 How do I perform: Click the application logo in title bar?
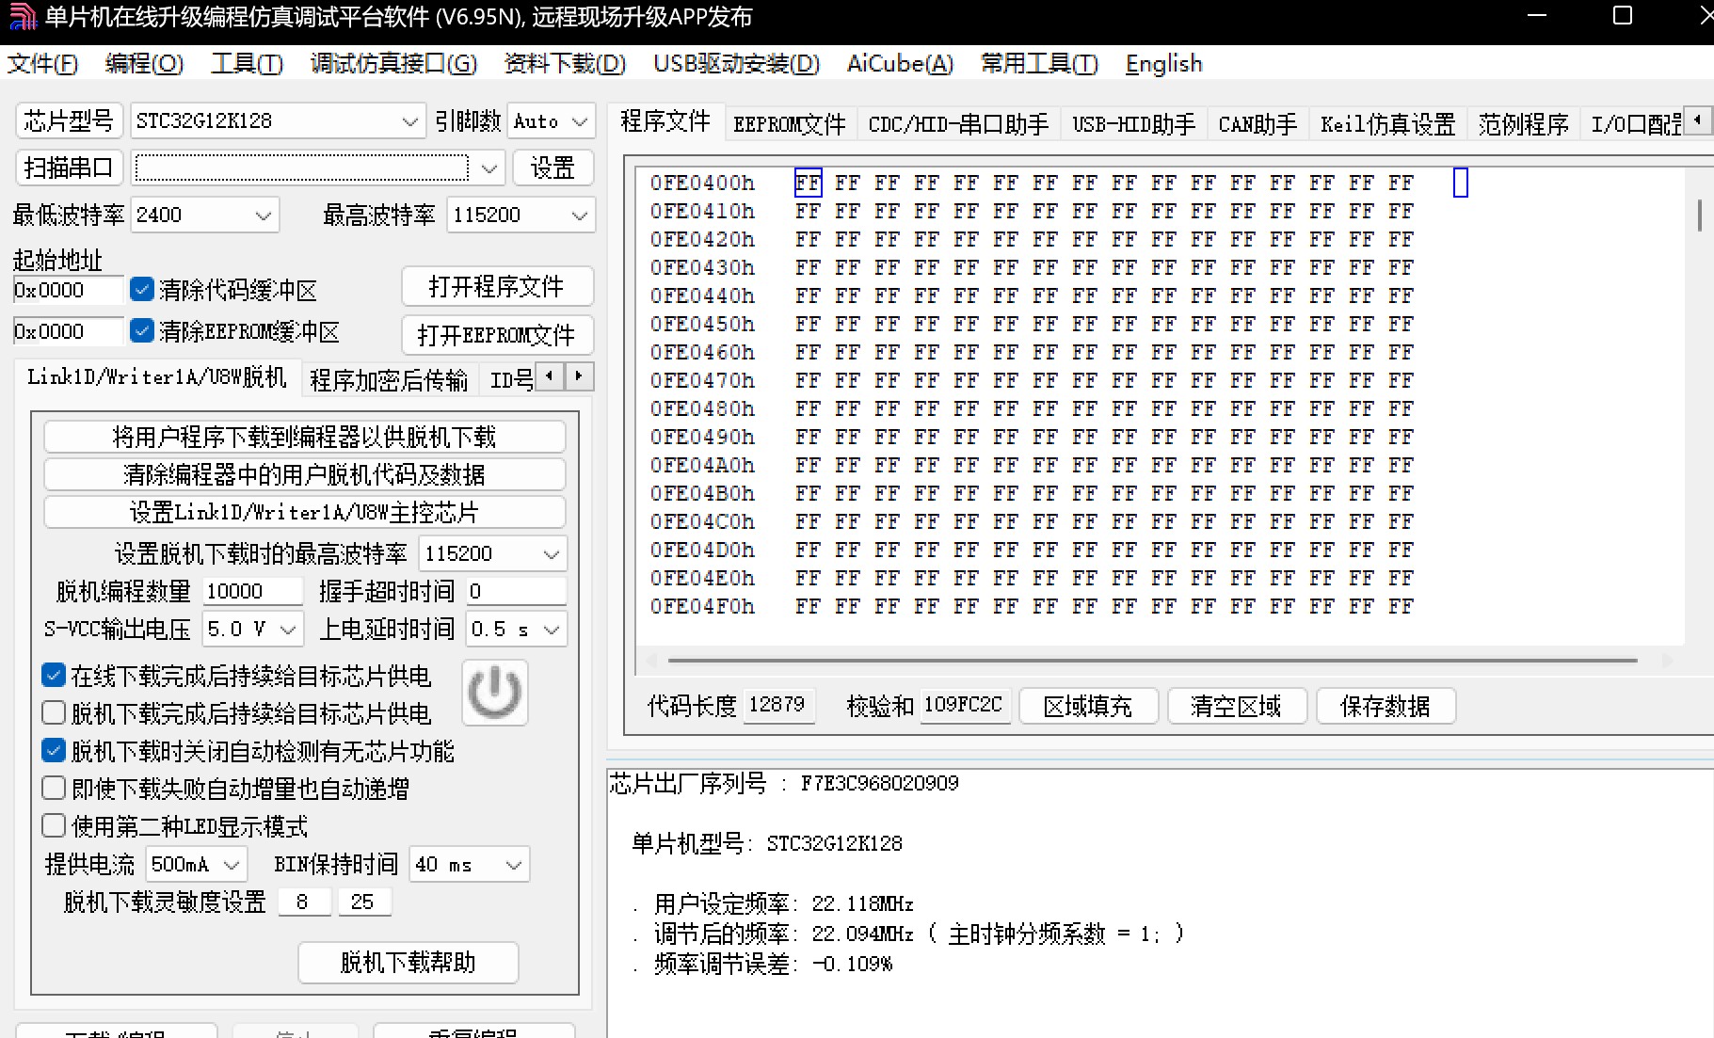point(22,17)
